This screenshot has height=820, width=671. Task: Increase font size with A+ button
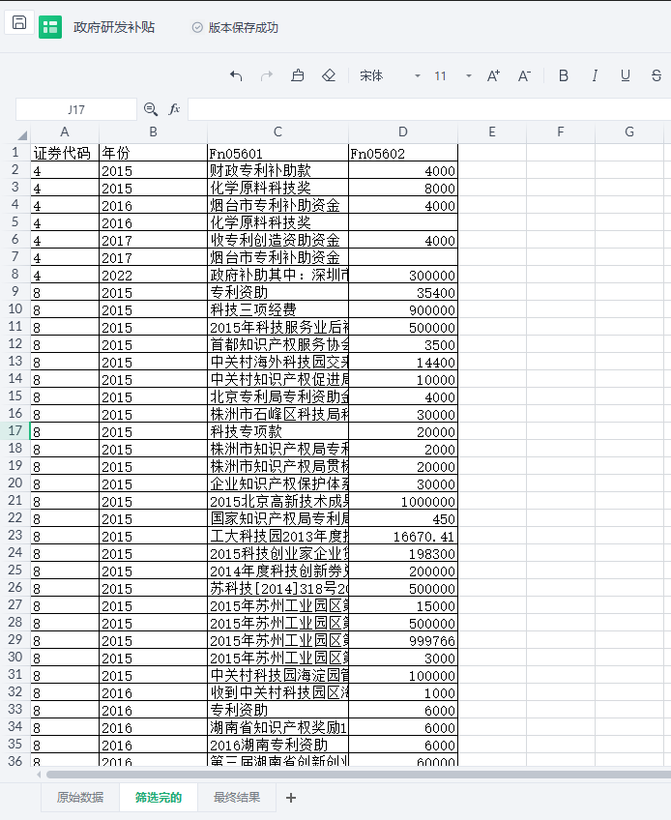[493, 76]
